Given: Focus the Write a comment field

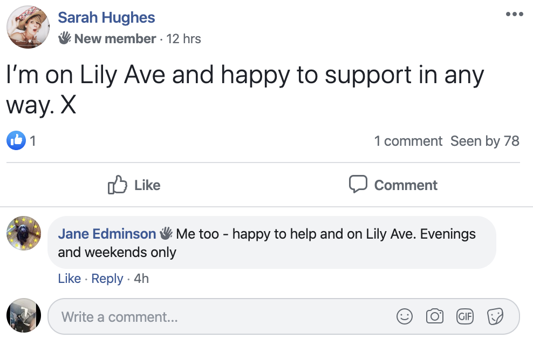Looking at the screenshot, I should point(216,316).
